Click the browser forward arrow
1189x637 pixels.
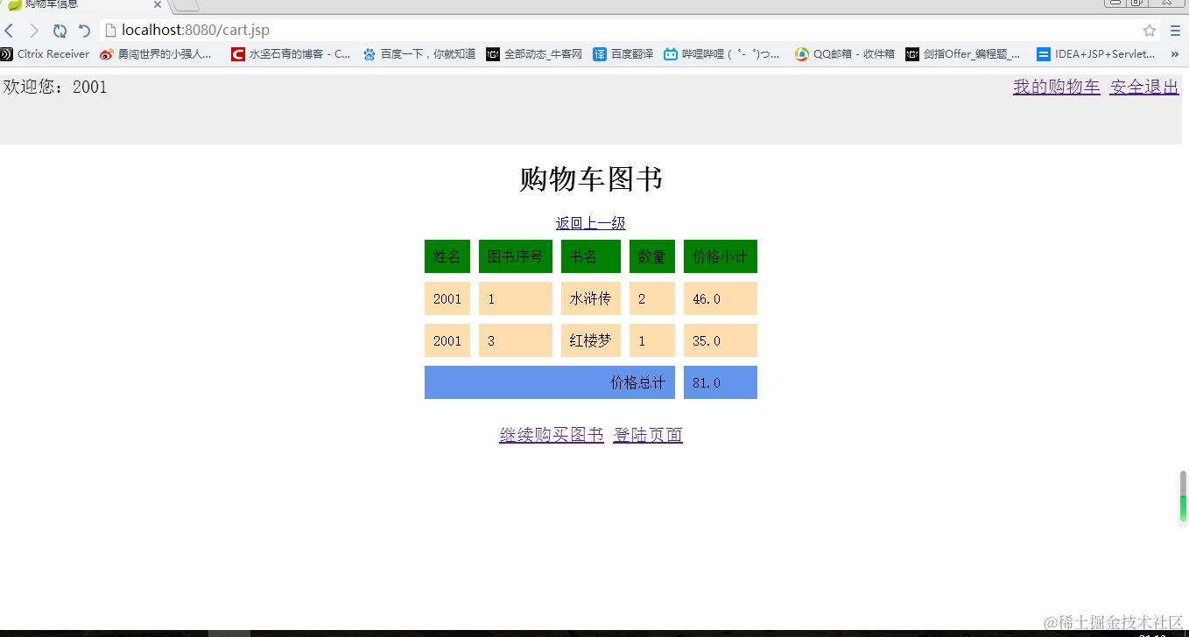33,29
